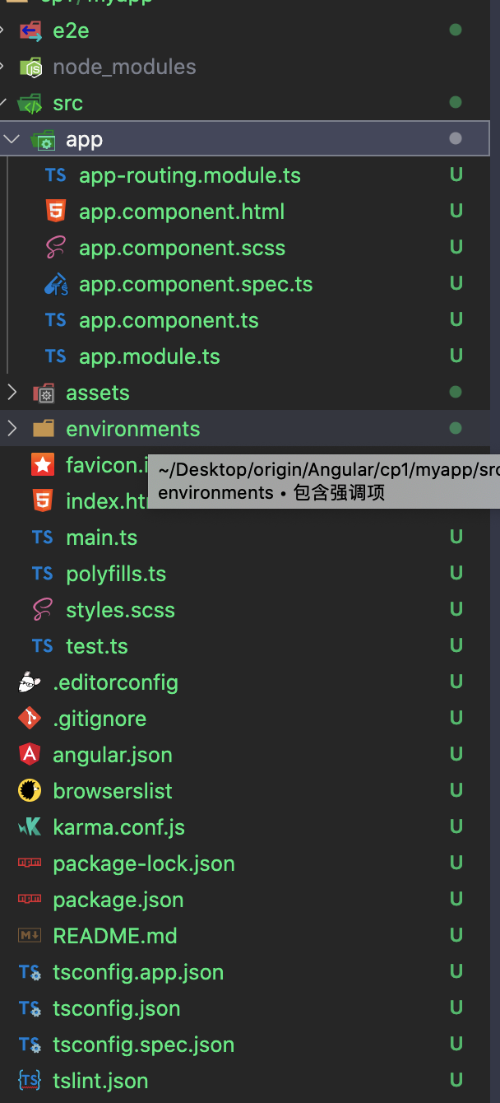Viewport: 500px width, 1103px height.
Task: Expand the environments folder chevron
Action: pos(12,429)
